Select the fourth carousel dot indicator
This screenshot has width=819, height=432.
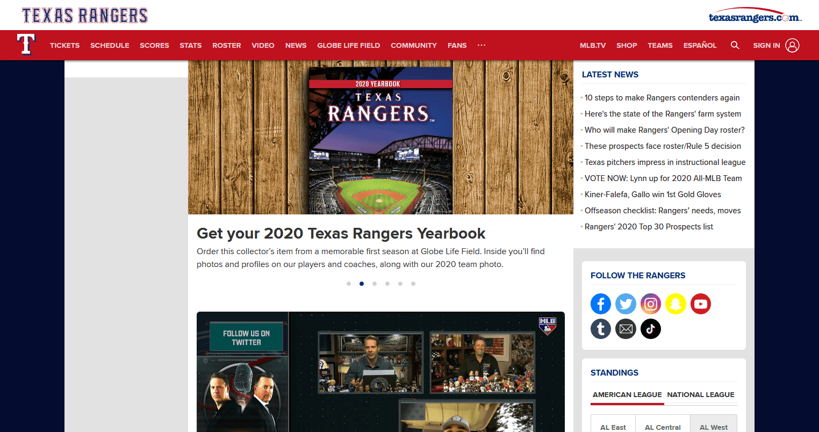point(387,283)
